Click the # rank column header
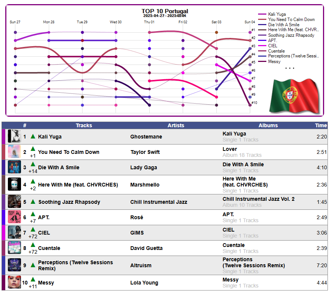This screenshot has width=329, height=292. (24, 125)
